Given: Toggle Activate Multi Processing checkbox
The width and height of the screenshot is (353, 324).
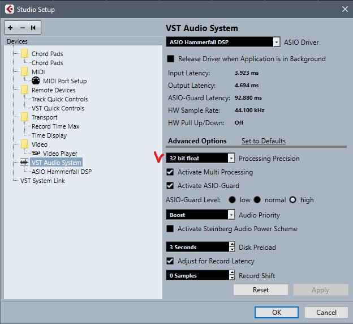Looking at the screenshot, I should [x=170, y=172].
